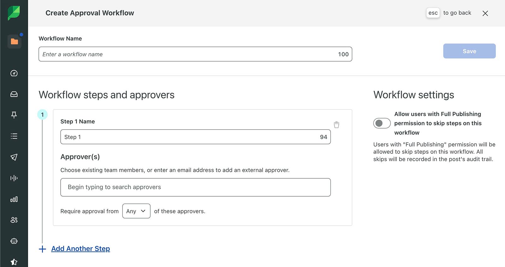This screenshot has height=267, width=505.
Task: Open the bar chart reports icon
Action: tap(14, 199)
